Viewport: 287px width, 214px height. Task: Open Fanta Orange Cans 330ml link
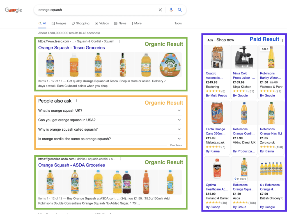[216, 131]
